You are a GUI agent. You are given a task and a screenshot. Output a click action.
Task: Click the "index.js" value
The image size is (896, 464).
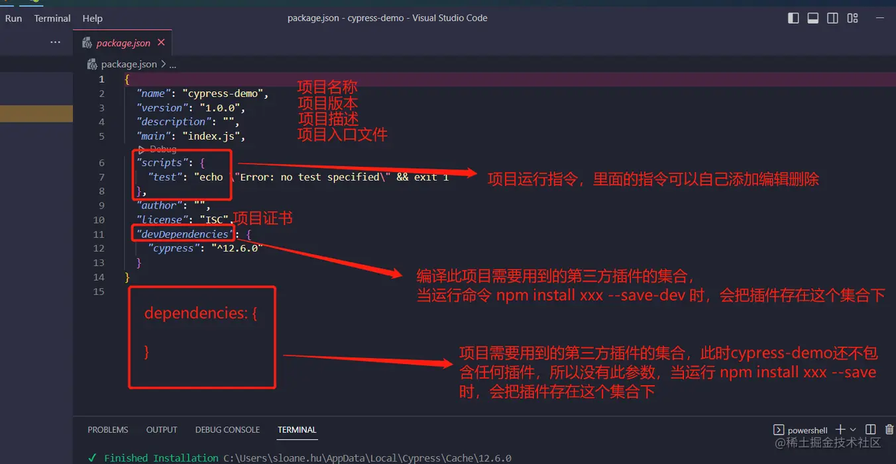(211, 136)
